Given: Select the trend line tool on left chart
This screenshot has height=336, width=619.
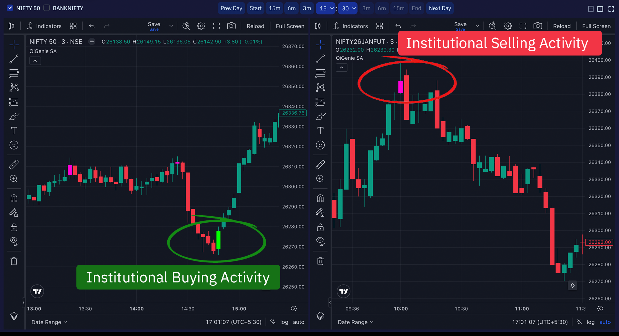Looking at the screenshot, I should click(14, 59).
